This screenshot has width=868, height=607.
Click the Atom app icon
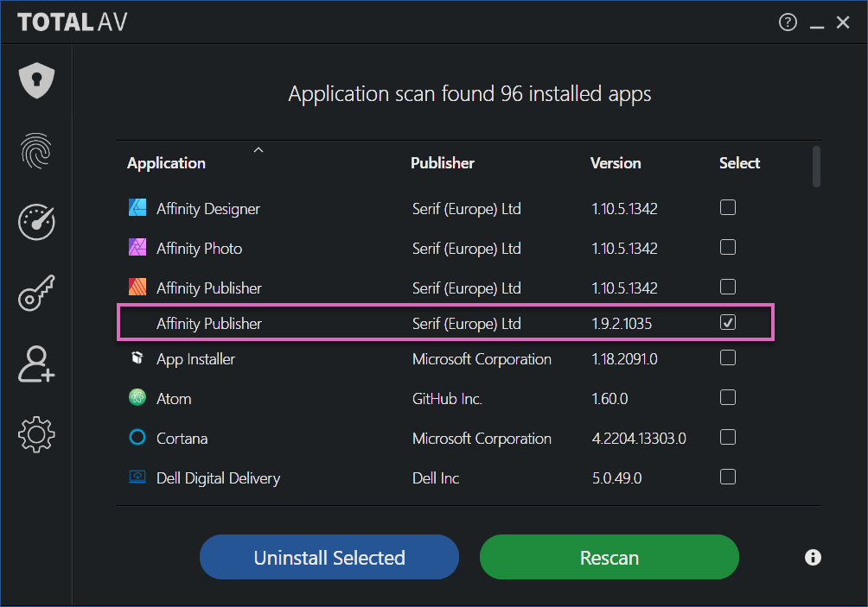tap(137, 397)
